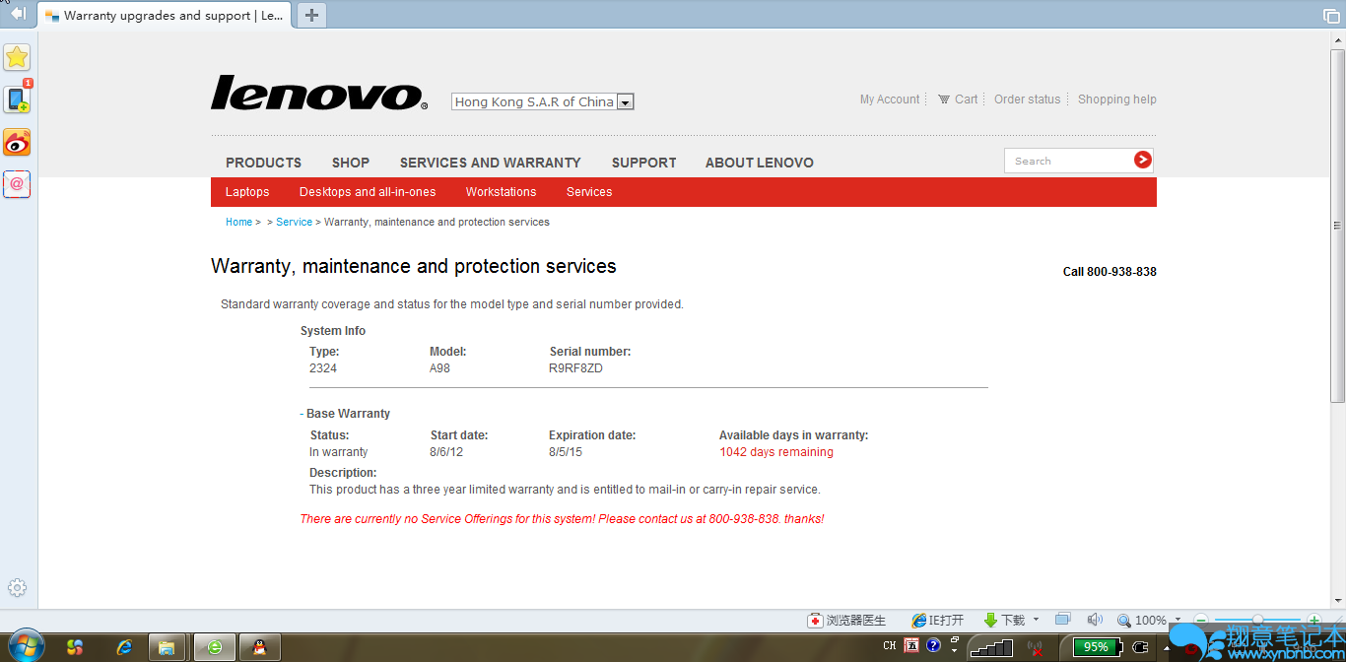The image size is (1346, 662).
Task: Collapse the Base Warranty section
Action: tap(303, 414)
